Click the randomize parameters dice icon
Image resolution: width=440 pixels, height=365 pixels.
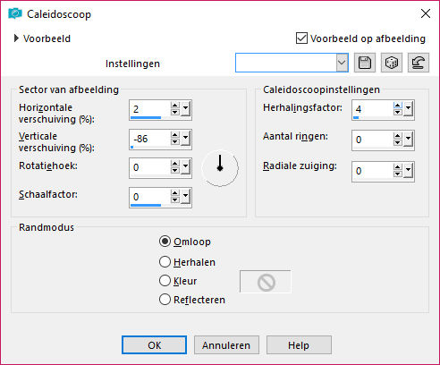[x=392, y=63]
